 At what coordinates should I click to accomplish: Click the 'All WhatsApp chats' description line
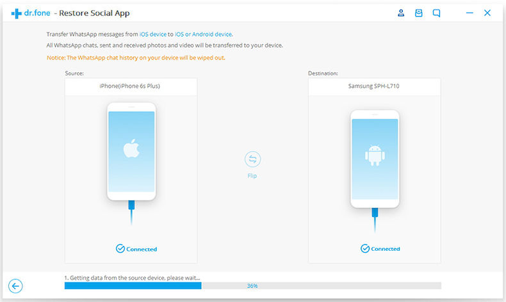coord(165,45)
